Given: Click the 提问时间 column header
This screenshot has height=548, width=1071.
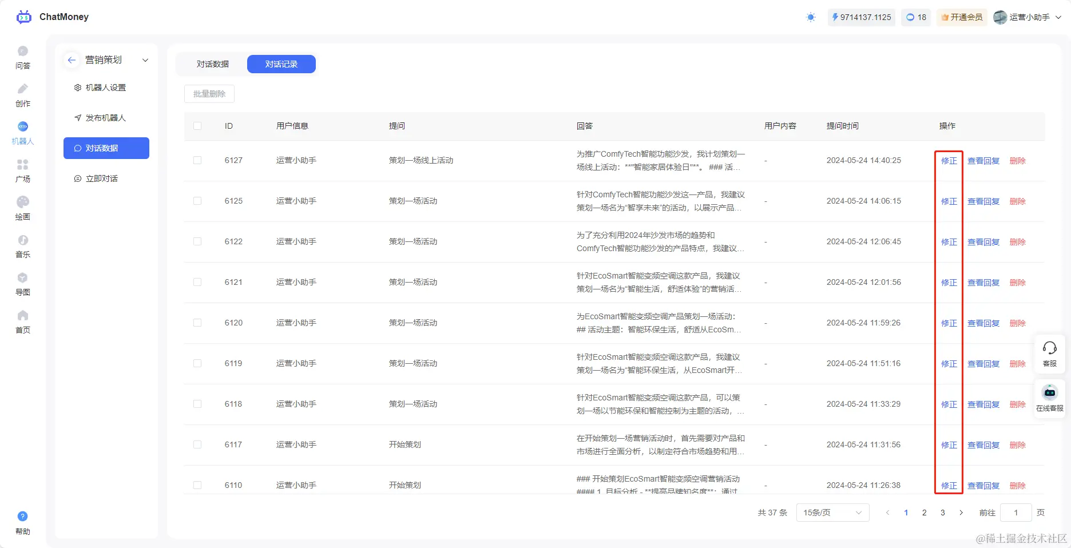Looking at the screenshot, I should tap(843, 126).
